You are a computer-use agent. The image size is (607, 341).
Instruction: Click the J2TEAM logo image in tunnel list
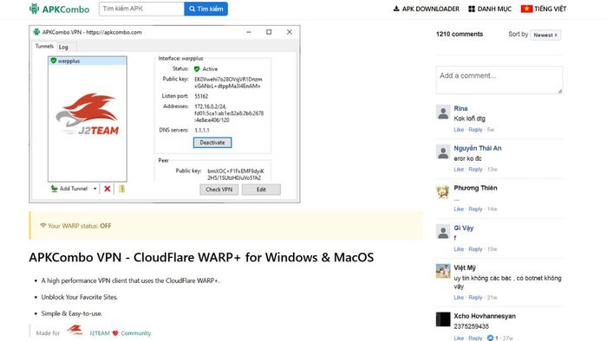point(88,114)
